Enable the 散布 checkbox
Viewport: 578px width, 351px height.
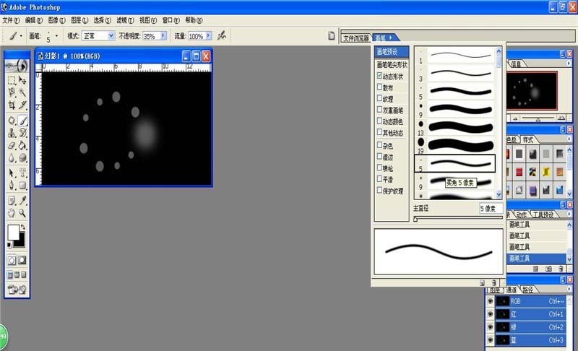[x=379, y=87]
